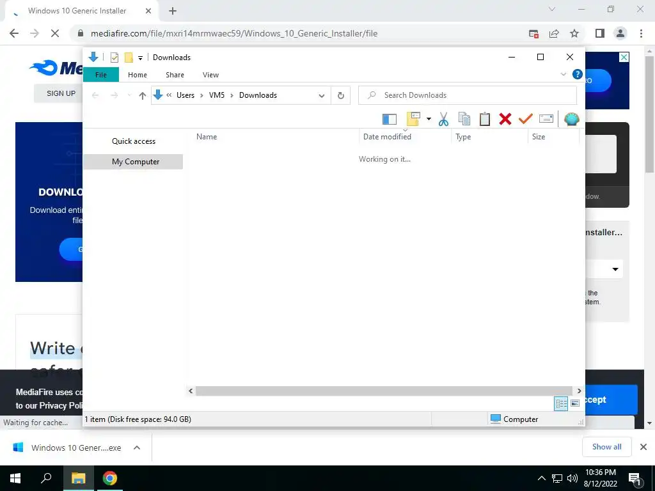Screen dimensions: 655x491
Task: Open Chrome three-dot menu
Action: click(x=641, y=33)
